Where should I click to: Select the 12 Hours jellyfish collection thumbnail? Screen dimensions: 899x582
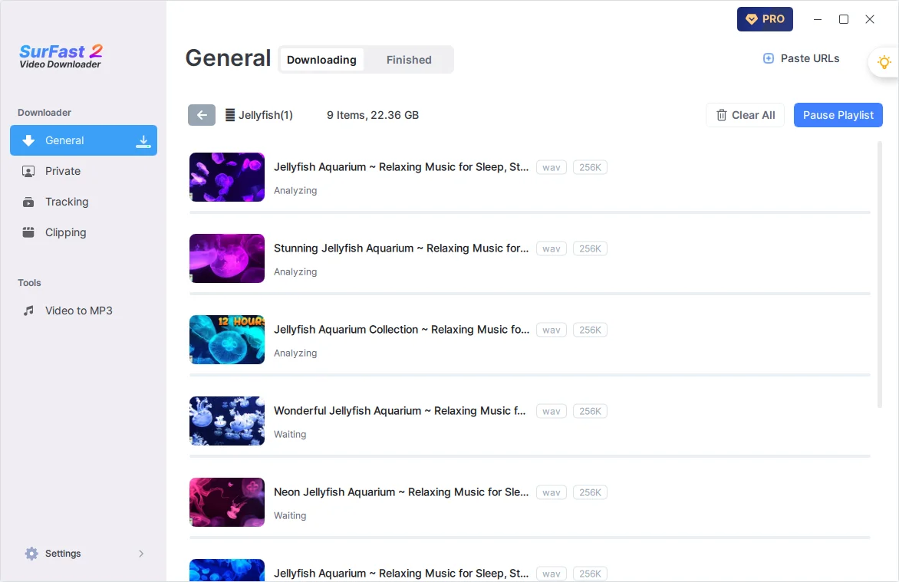(x=227, y=340)
